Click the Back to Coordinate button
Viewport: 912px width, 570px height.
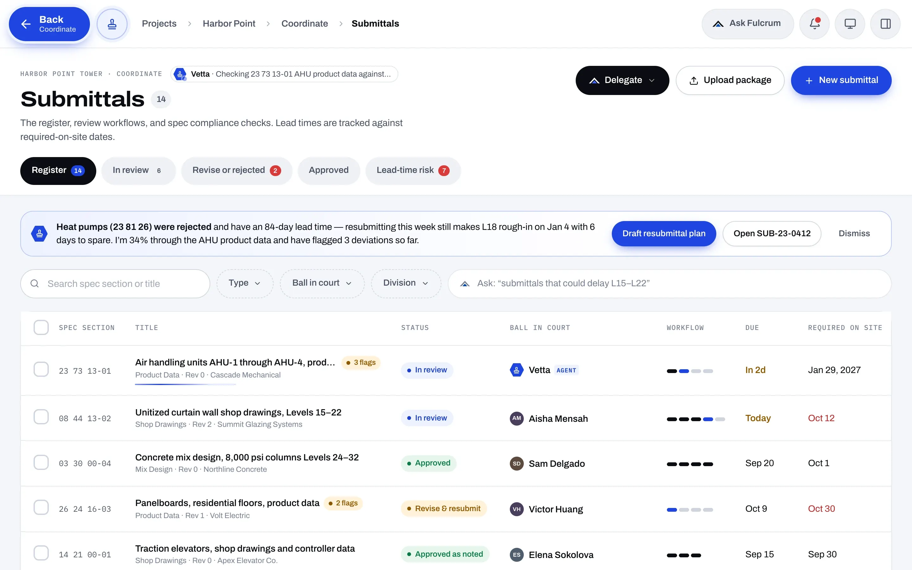click(x=49, y=24)
